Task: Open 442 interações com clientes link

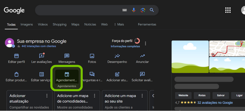Action: point(39,46)
